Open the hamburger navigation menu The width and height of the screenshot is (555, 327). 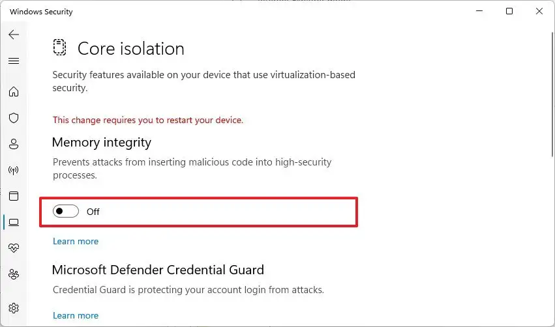[14, 61]
